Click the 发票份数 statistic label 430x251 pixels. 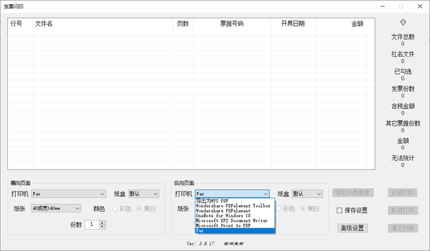tap(403, 89)
